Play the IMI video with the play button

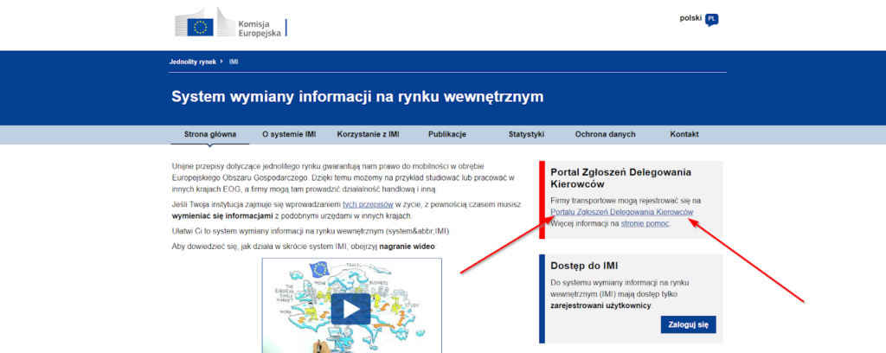(x=350, y=308)
